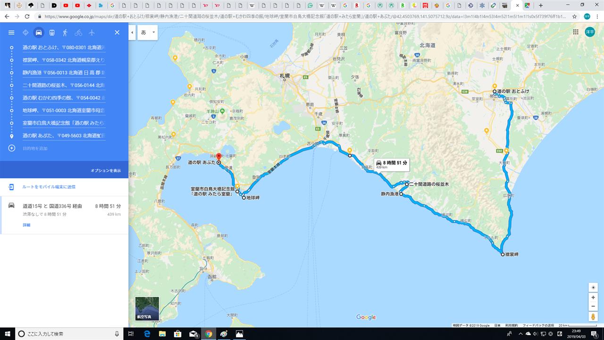Open 利用規約 terms link

(512, 325)
